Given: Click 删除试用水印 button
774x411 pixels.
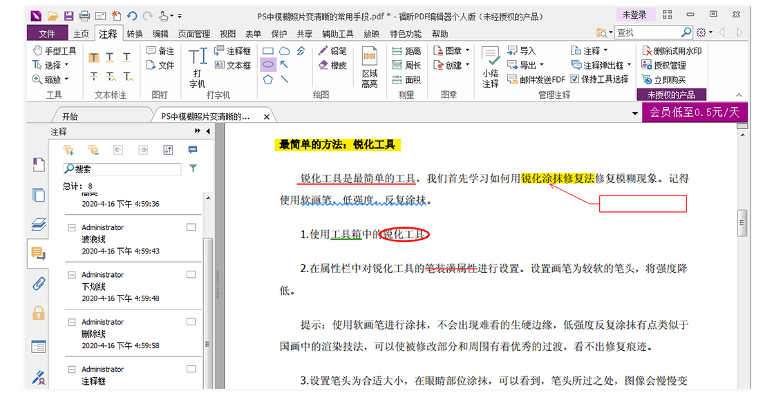Looking at the screenshot, I should [x=672, y=51].
